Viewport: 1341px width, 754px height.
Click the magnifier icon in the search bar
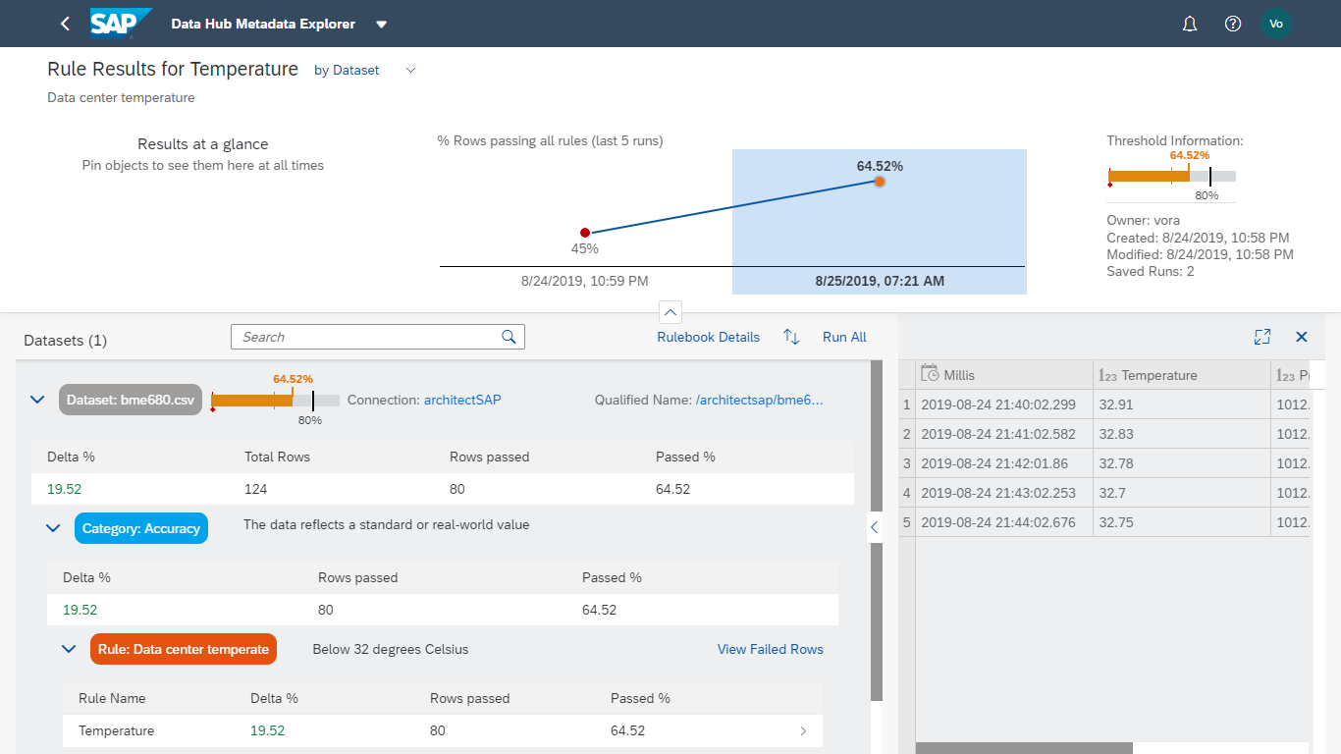(509, 337)
